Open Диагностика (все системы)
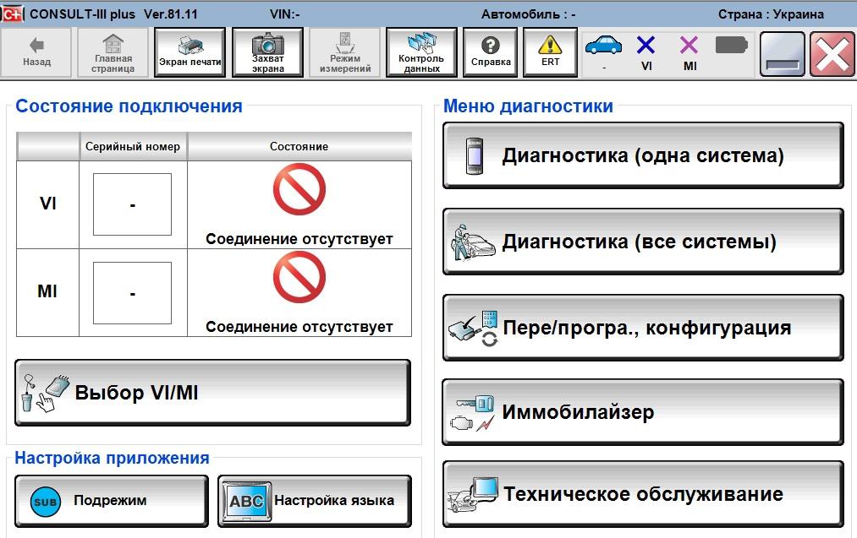This screenshot has height=538, width=857. coord(643,242)
